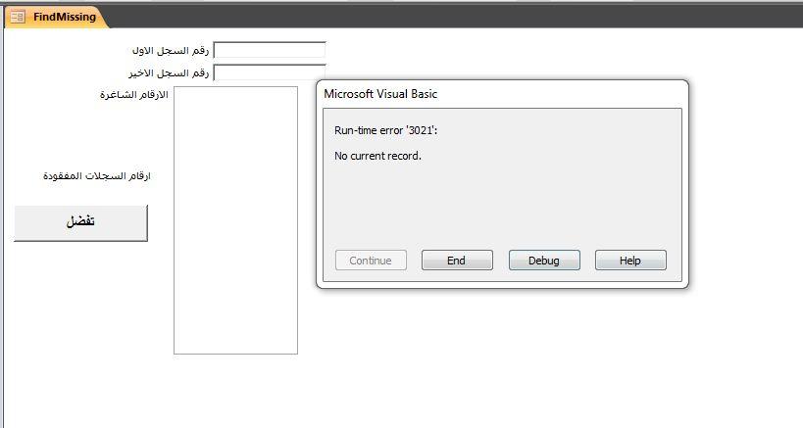Click empty gray area inside error dialog
The image size is (803, 428).
[500, 206]
